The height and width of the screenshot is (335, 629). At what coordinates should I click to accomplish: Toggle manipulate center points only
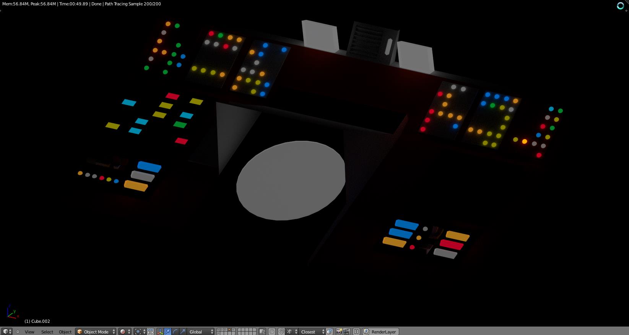(x=150, y=332)
